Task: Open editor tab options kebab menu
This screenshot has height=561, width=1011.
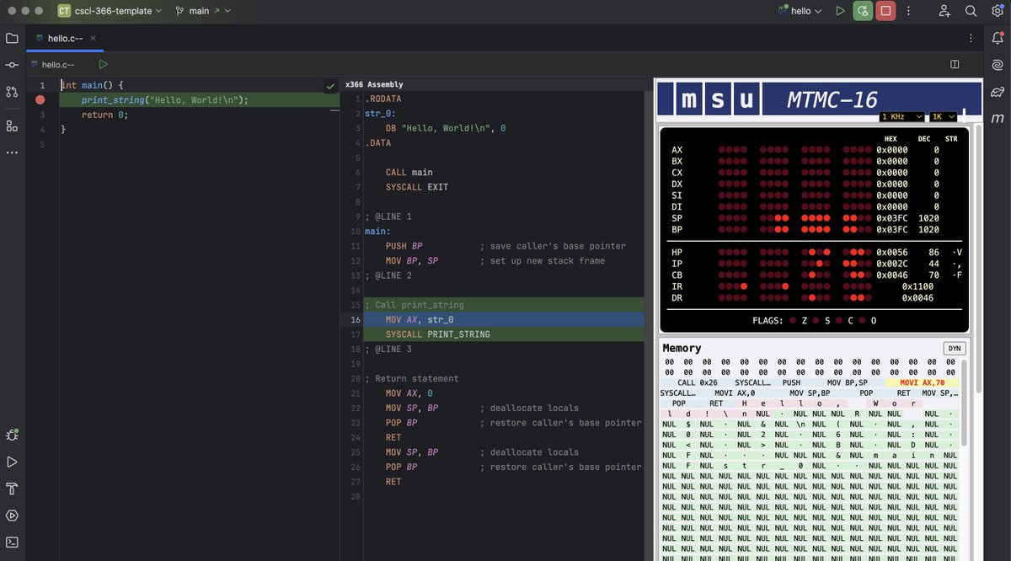Action: click(x=971, y=38)
